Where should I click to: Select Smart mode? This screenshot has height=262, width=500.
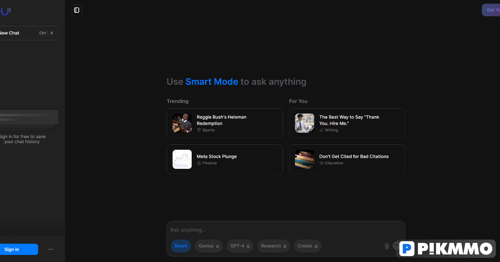tap(181, 246)
